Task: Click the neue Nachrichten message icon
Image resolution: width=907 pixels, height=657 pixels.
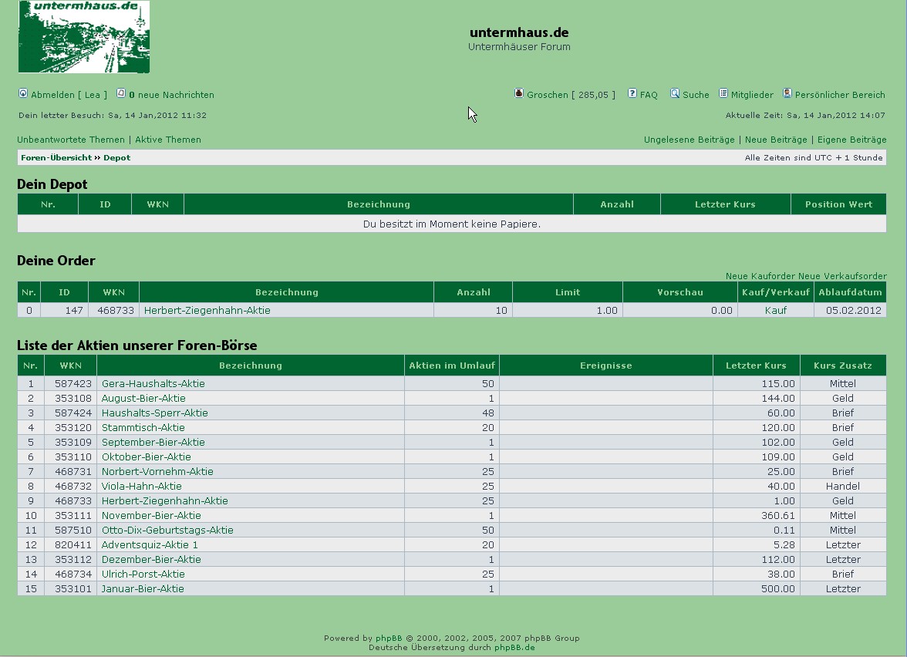Action: 121,94
